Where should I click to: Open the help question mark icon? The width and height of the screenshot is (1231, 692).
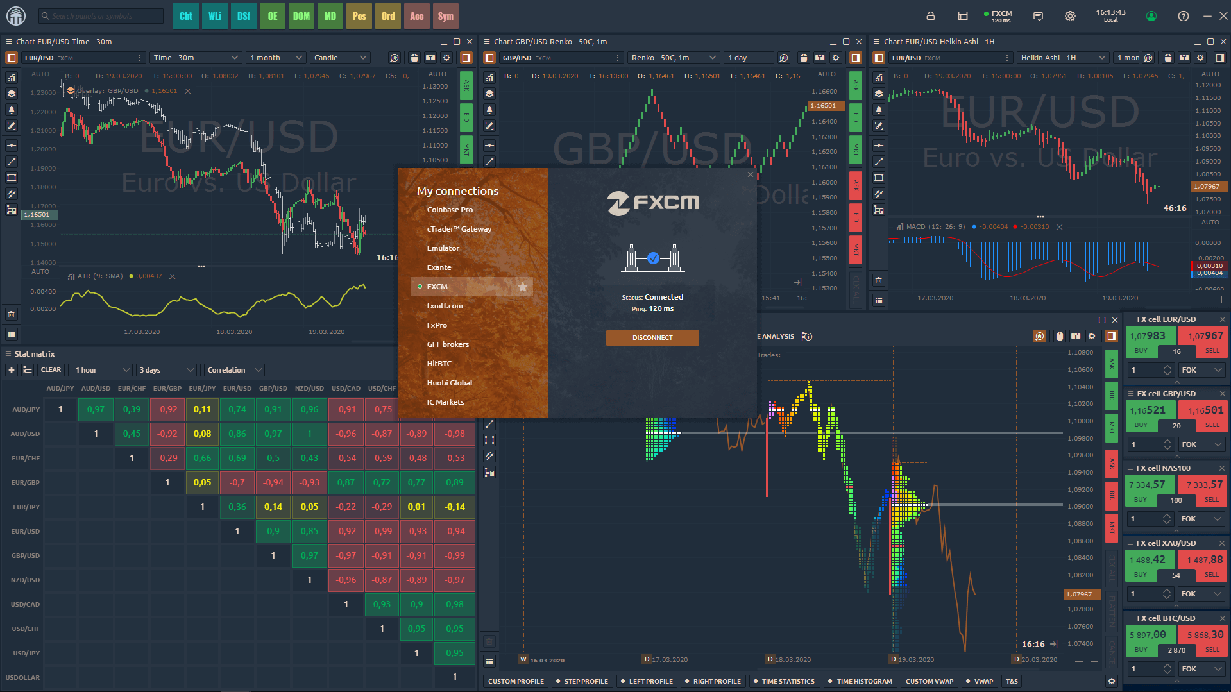tap(1184, 16)
